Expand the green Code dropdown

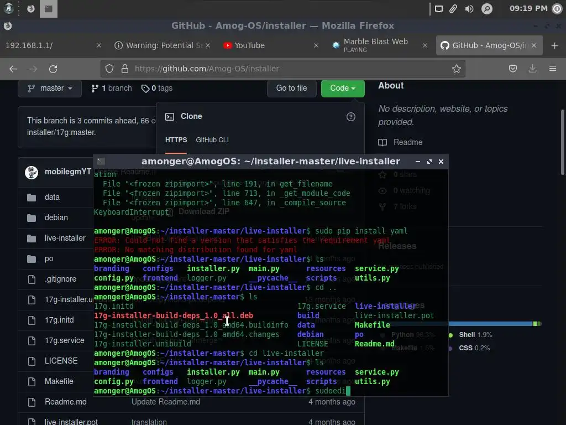[x=343, y=88]
